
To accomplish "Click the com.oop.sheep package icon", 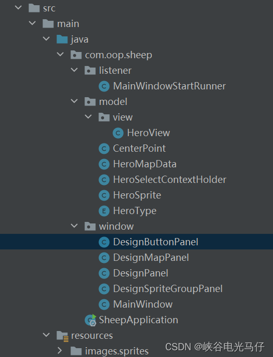I will coord(76,55).
